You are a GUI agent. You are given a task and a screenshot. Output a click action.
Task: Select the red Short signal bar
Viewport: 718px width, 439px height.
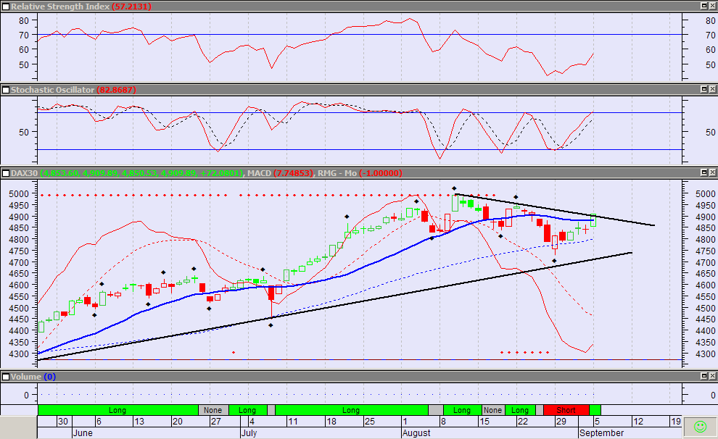tap(566, 410)
